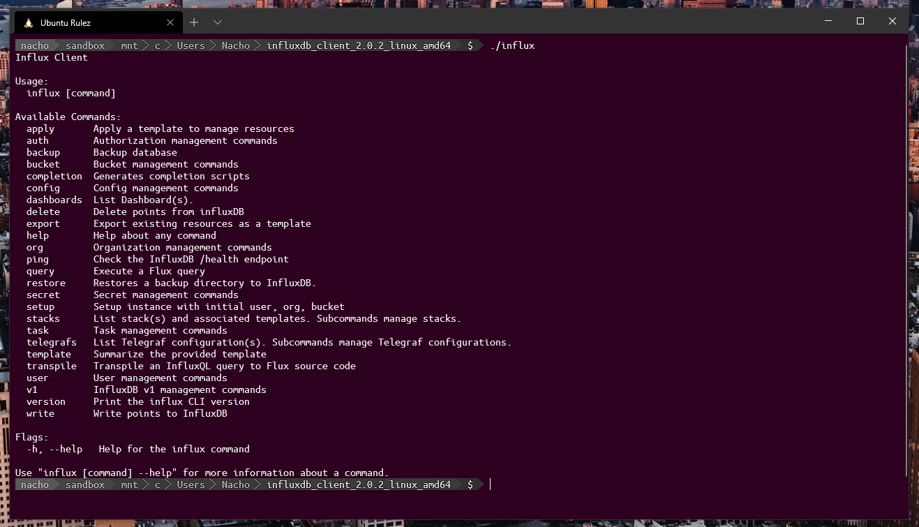Click the "org" command name
Viewport: 919px width, 527px height.
coord(35,248)
